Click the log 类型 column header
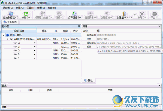Viewport: 163px width, 111px height. coord(11,90)
